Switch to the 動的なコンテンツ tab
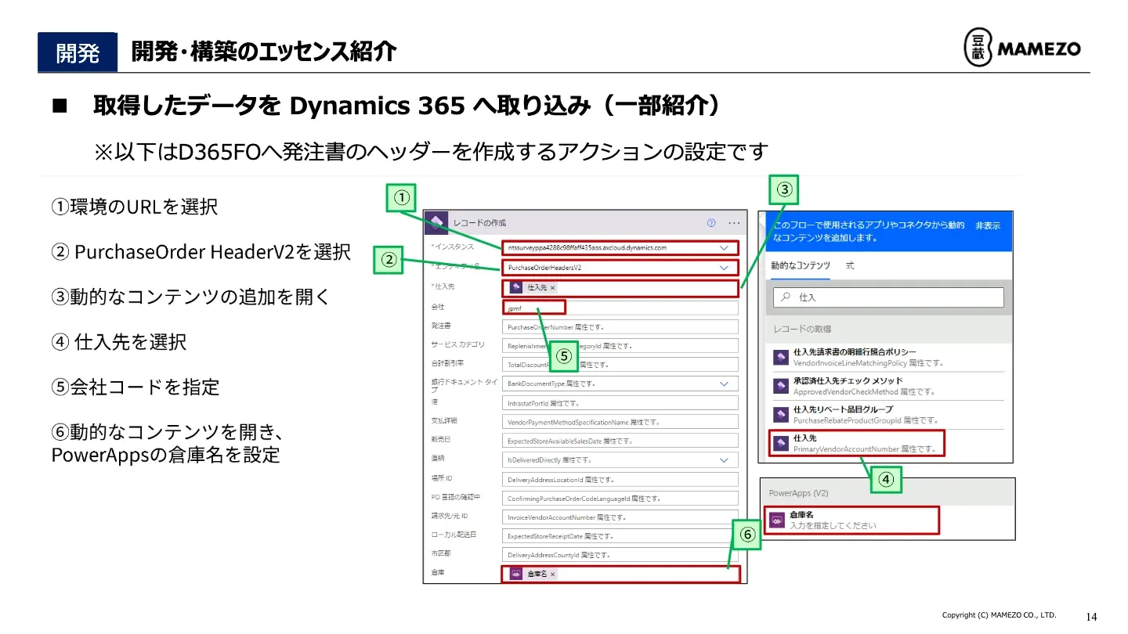This screenshot has height=634, width=1128. (800, 266)
